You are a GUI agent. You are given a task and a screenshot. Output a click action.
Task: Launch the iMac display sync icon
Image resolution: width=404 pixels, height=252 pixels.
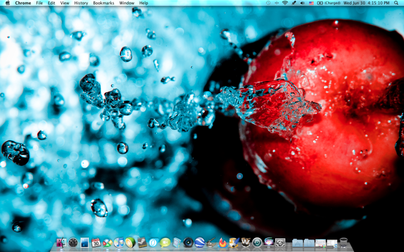pyautogui.click(x=269, y=242)
